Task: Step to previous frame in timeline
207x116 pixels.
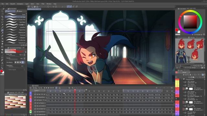Action: [47, 88]
